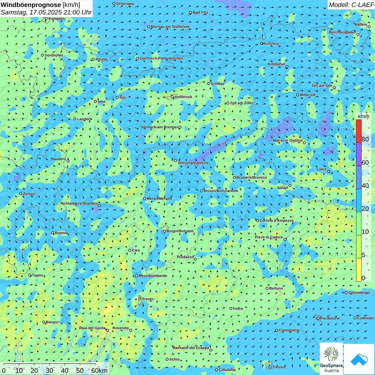Select the Kempten label
This screenshot has width=375, height=375.
tap(56, 18)
